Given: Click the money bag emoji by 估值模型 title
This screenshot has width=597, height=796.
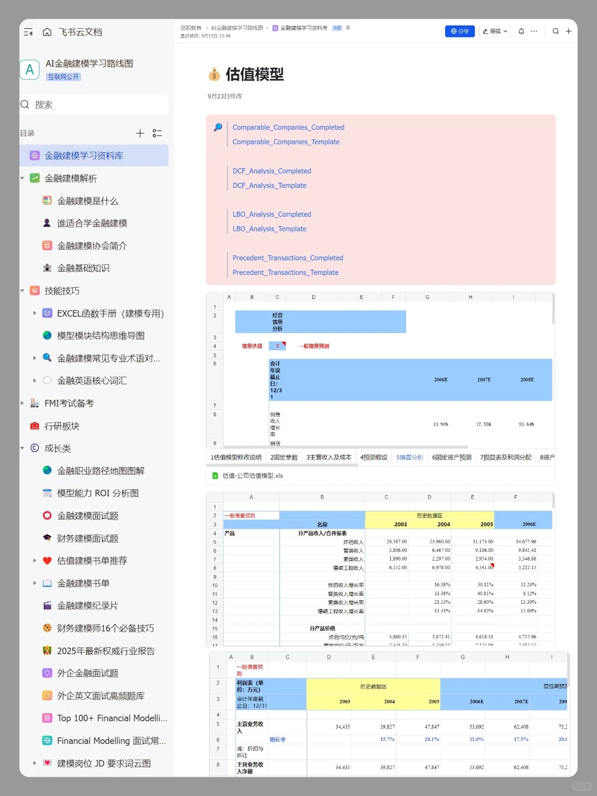Looking at the screenshot, I should 214,74.
